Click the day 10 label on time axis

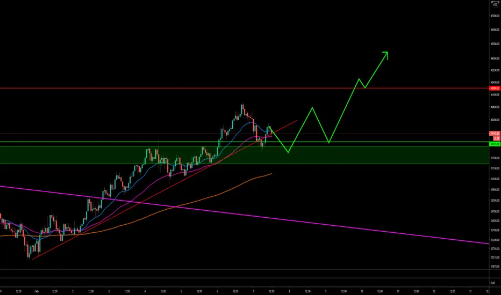362,291
